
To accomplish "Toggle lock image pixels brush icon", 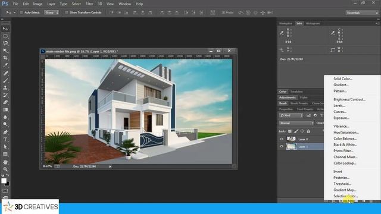I will [x=296, y=131].
